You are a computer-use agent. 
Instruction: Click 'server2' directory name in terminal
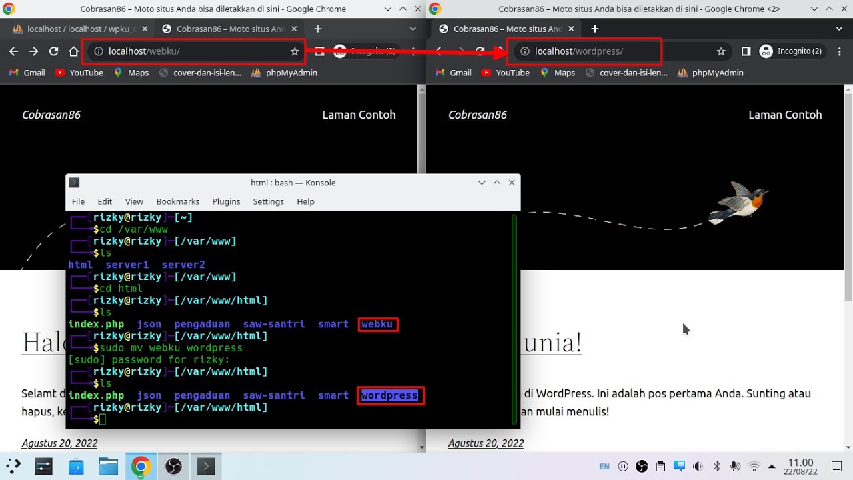[183, 265]
